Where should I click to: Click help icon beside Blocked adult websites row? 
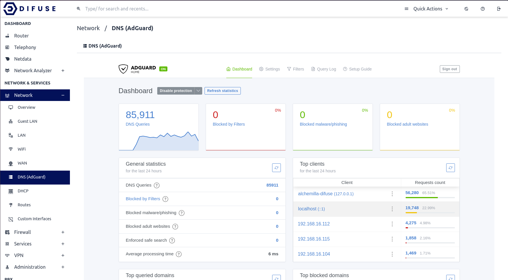pos(175,227)
